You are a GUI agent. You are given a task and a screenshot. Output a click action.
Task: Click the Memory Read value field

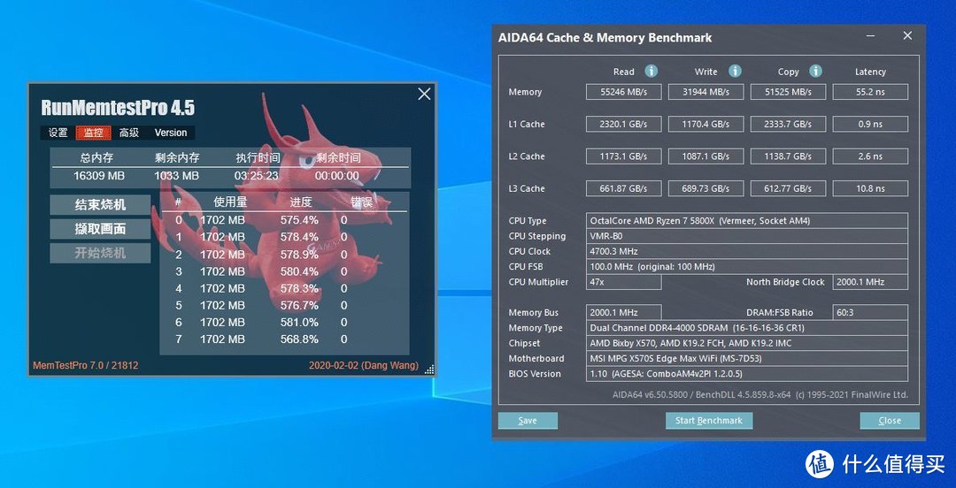point(623,92)
